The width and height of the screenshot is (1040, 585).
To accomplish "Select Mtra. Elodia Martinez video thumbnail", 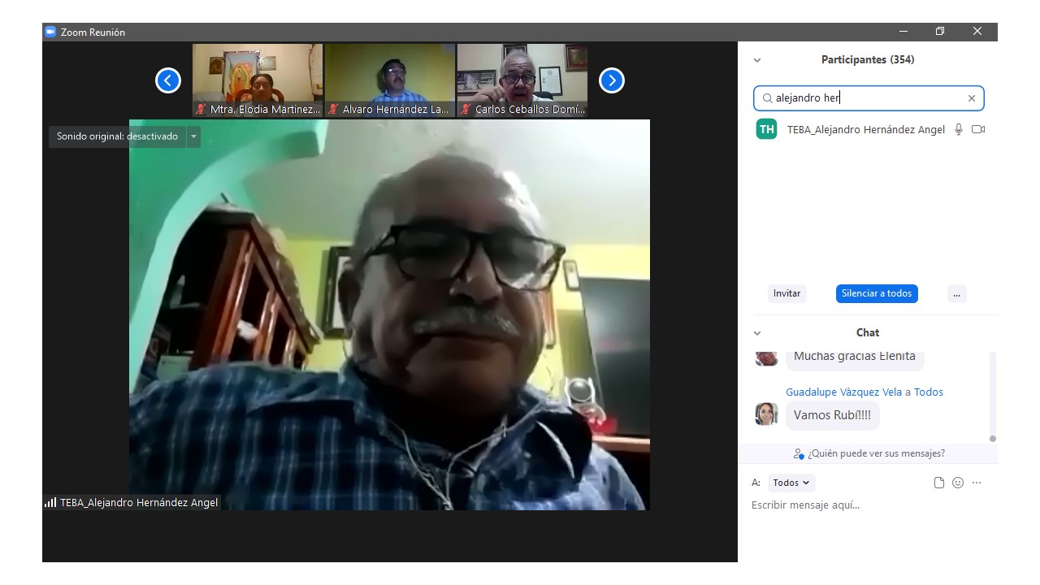I will click(258, 80).
